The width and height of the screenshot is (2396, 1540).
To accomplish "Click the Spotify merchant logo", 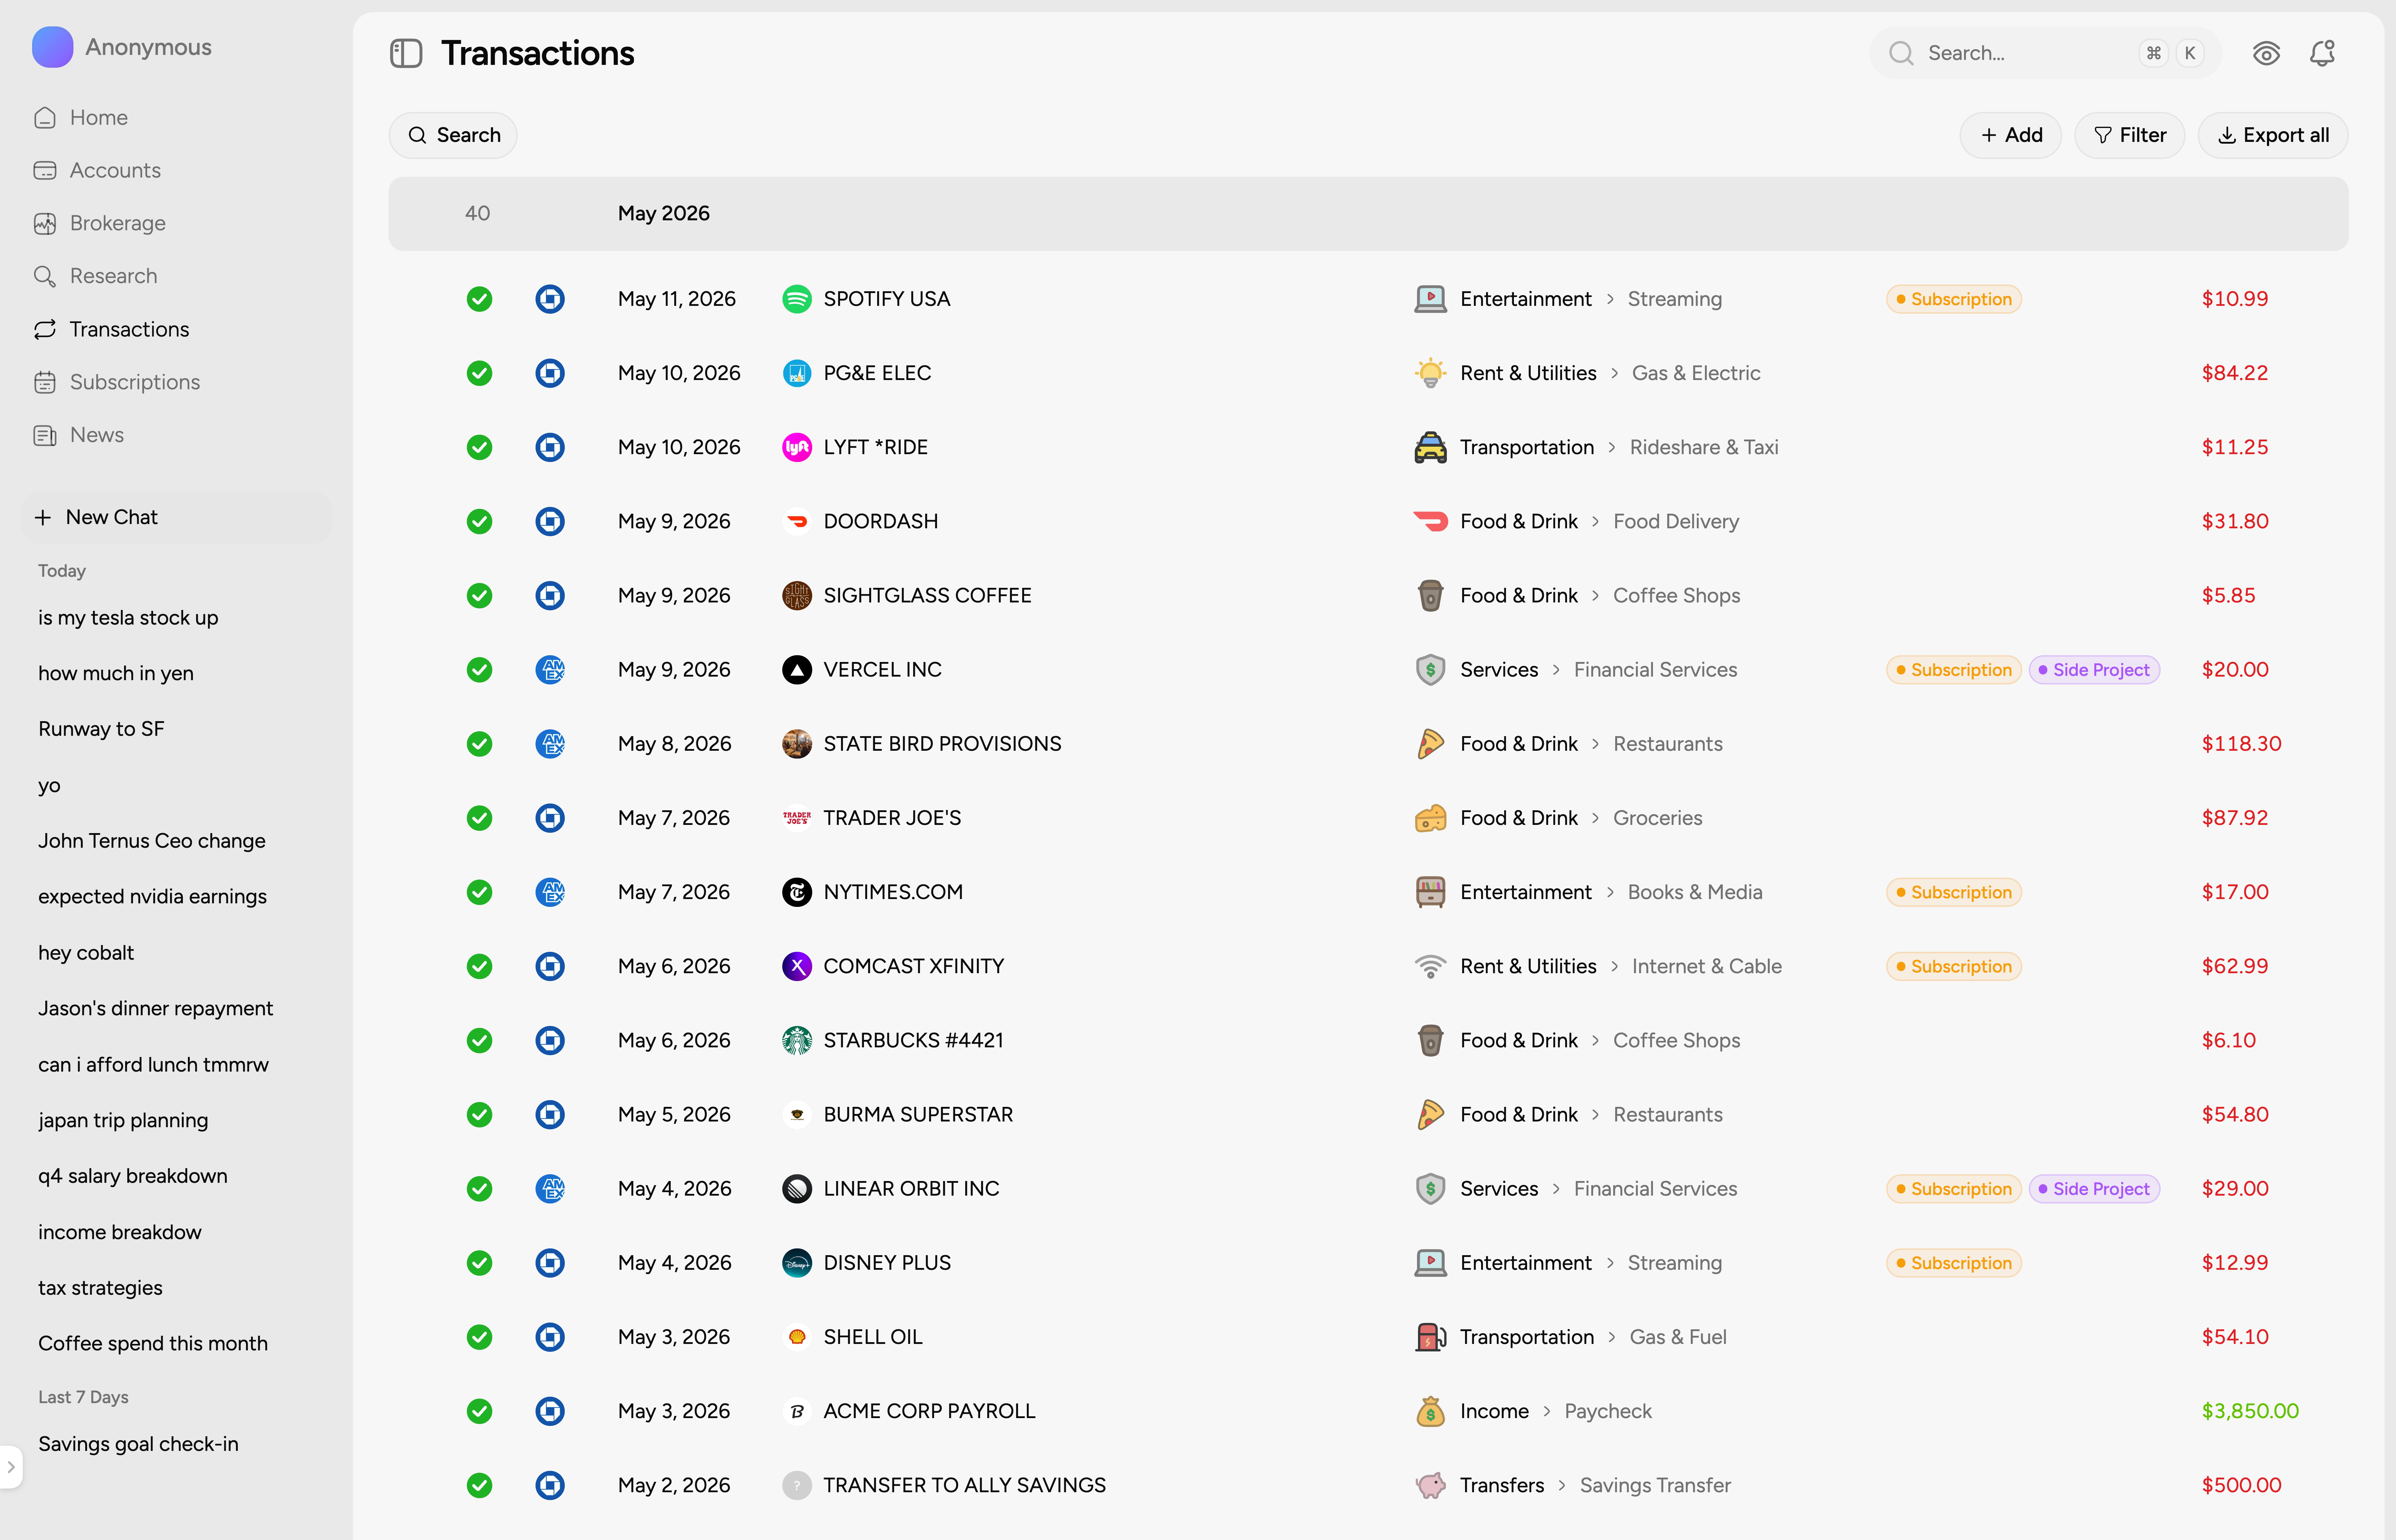I will coord(796,299).
